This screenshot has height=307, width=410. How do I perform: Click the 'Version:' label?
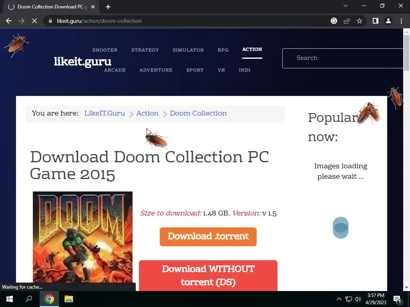click(246, 213)
